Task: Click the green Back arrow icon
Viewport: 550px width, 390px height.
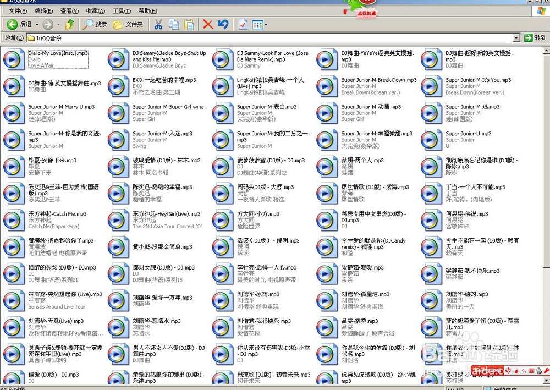Action: [12, 24]
